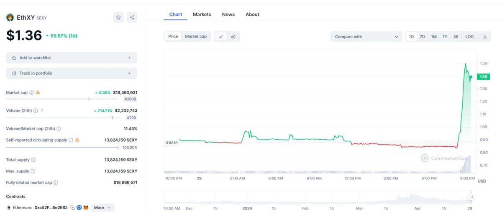Select the 1Y time range

point(445,37)
